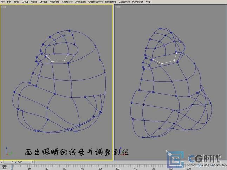Open the Character menu

pos(67,2)
